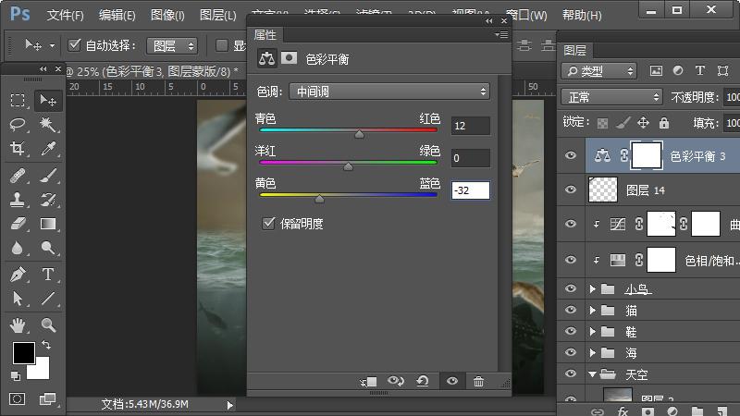Click the yellow-blue value field showing -32

point(471,190)
